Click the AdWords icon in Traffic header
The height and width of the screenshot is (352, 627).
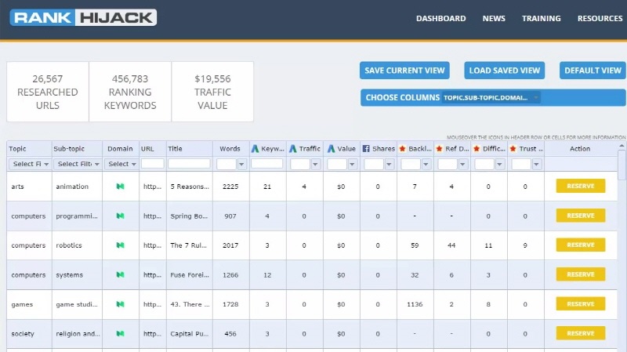(x=292, y=149)
